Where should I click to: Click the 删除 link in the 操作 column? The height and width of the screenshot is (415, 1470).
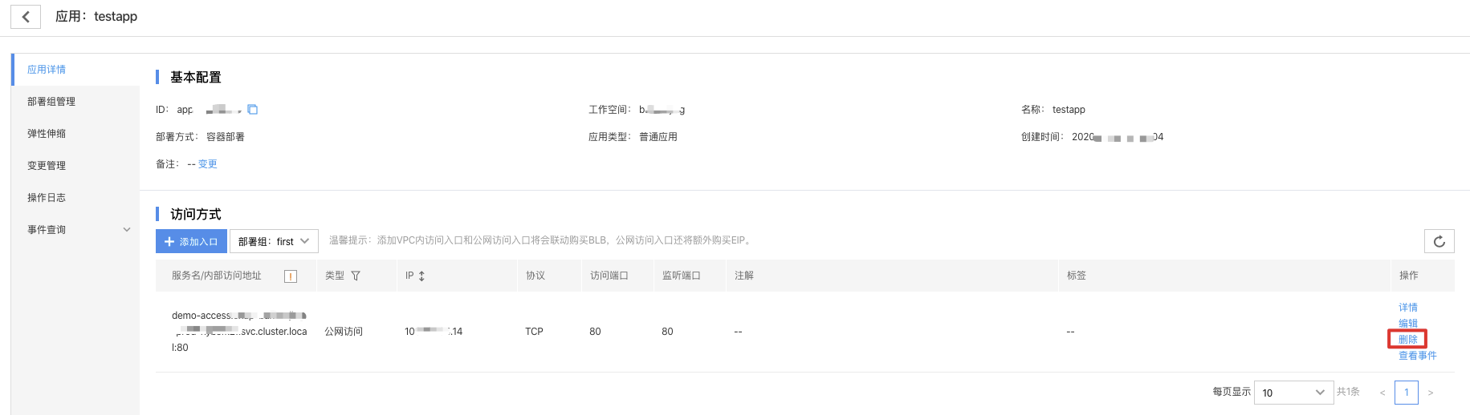tap(1408, 340)
